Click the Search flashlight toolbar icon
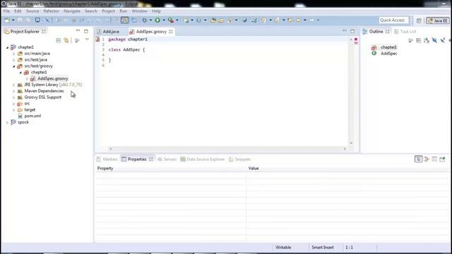 pos(230,20)
